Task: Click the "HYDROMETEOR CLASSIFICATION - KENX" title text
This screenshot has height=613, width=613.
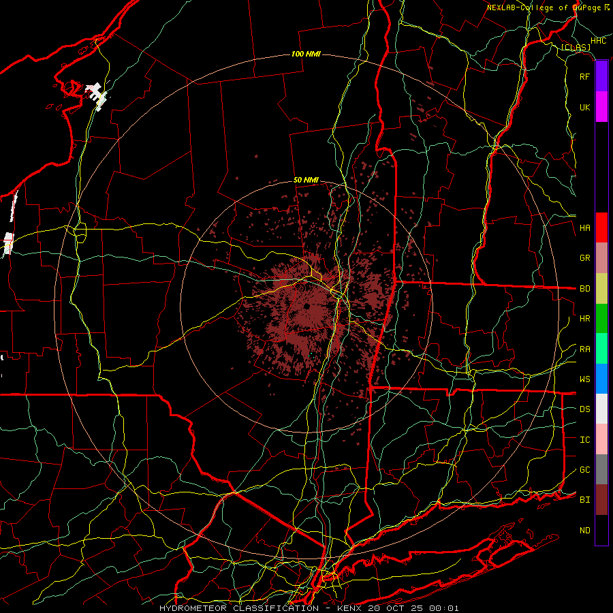Action: point(262,608)
